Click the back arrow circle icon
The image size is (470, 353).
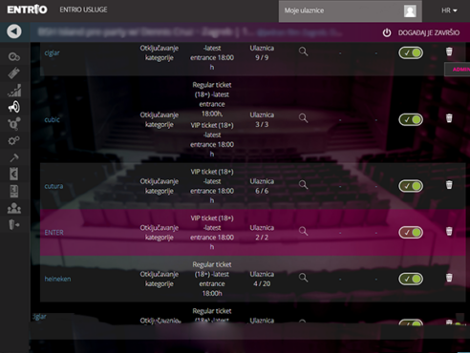coord(14,31)
